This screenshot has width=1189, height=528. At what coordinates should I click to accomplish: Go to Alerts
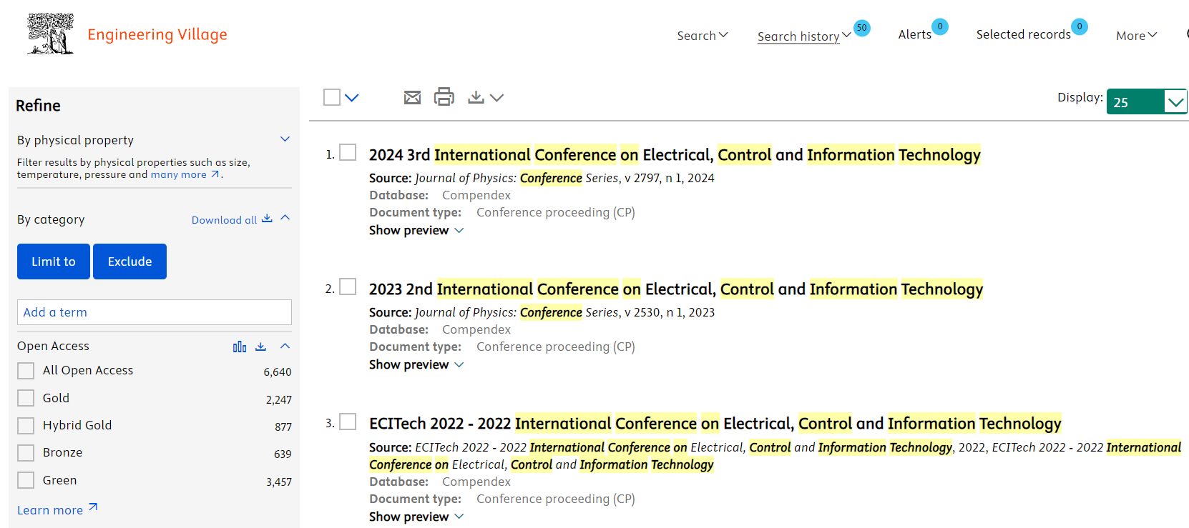(915, 34)
